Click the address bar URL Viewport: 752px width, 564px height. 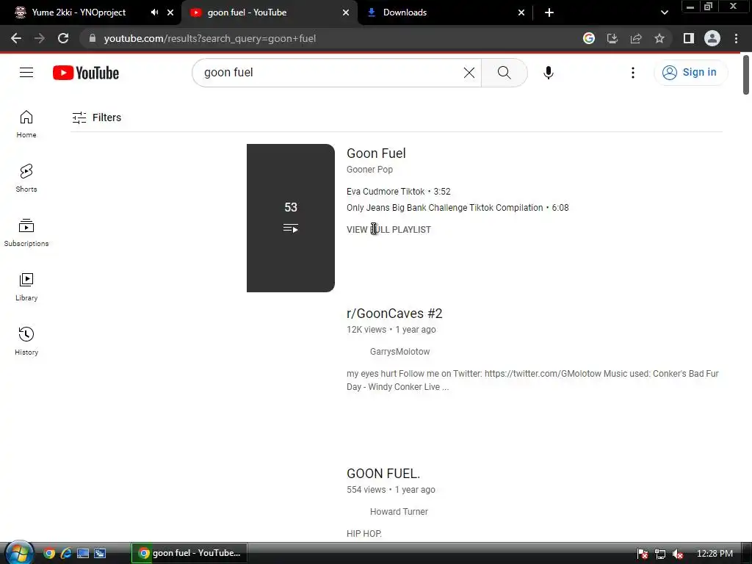[209, 38]
